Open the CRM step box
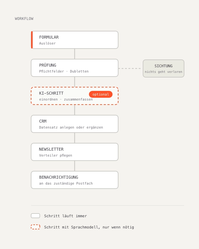The image size is (199, 249). [x=75, y=124]
